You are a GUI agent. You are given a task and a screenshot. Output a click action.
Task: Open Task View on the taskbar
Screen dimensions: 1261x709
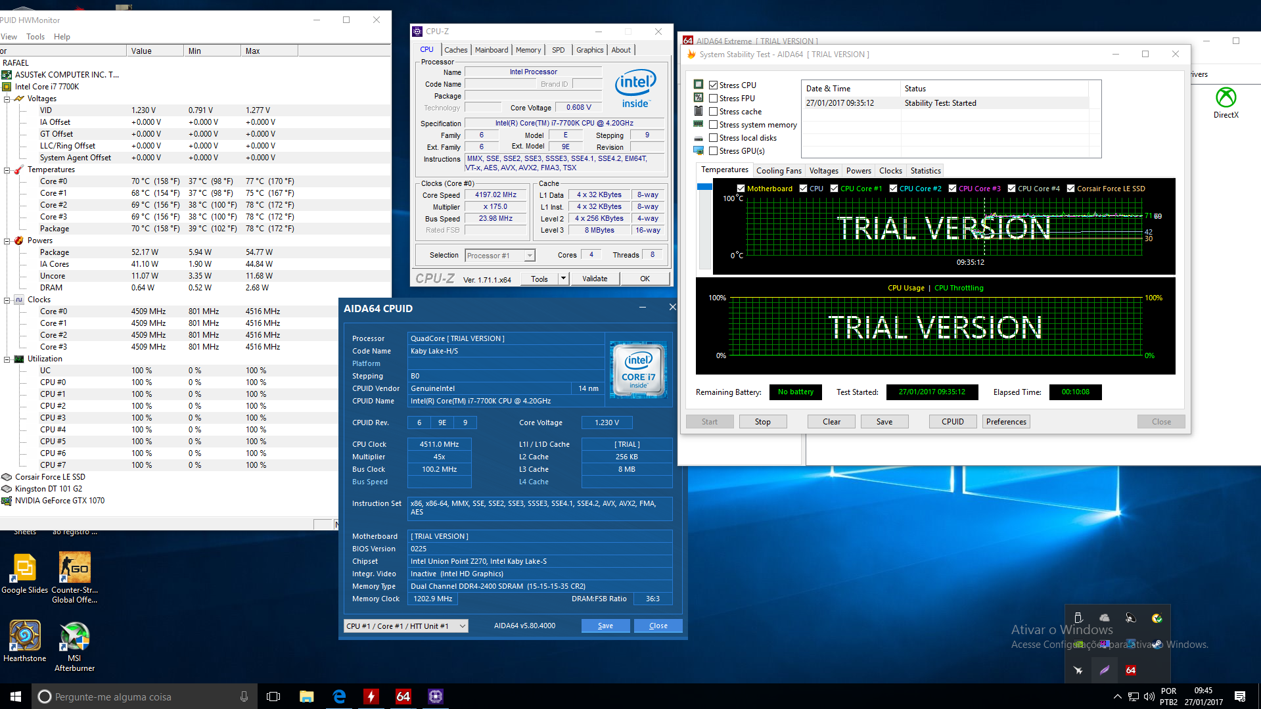[273, 697]
